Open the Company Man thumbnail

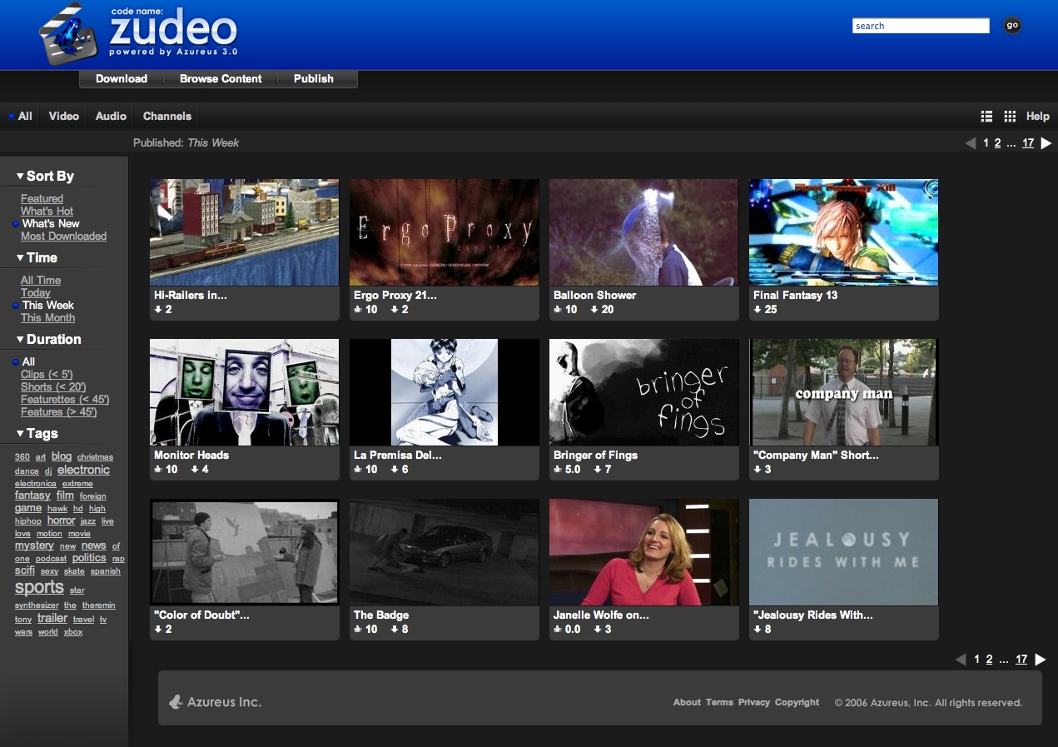click(844, 392)
